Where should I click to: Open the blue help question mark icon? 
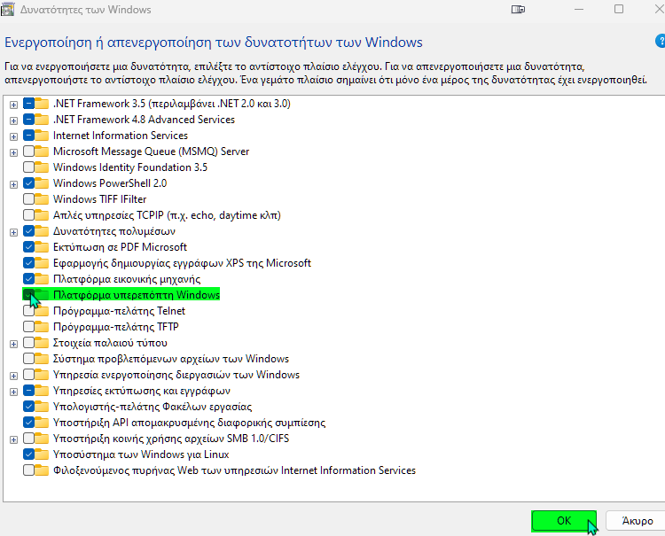(661, 41)
